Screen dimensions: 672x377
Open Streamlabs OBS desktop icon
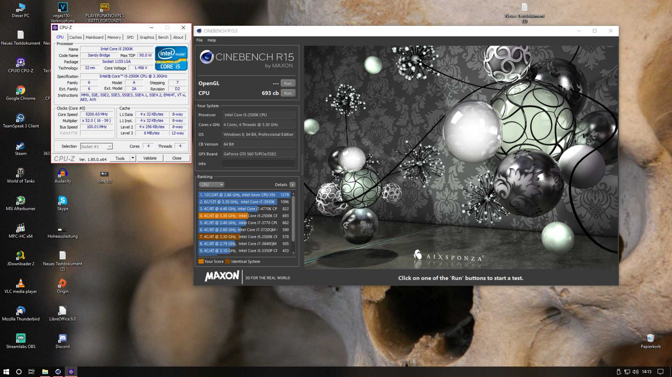click(x=21, y=341)
